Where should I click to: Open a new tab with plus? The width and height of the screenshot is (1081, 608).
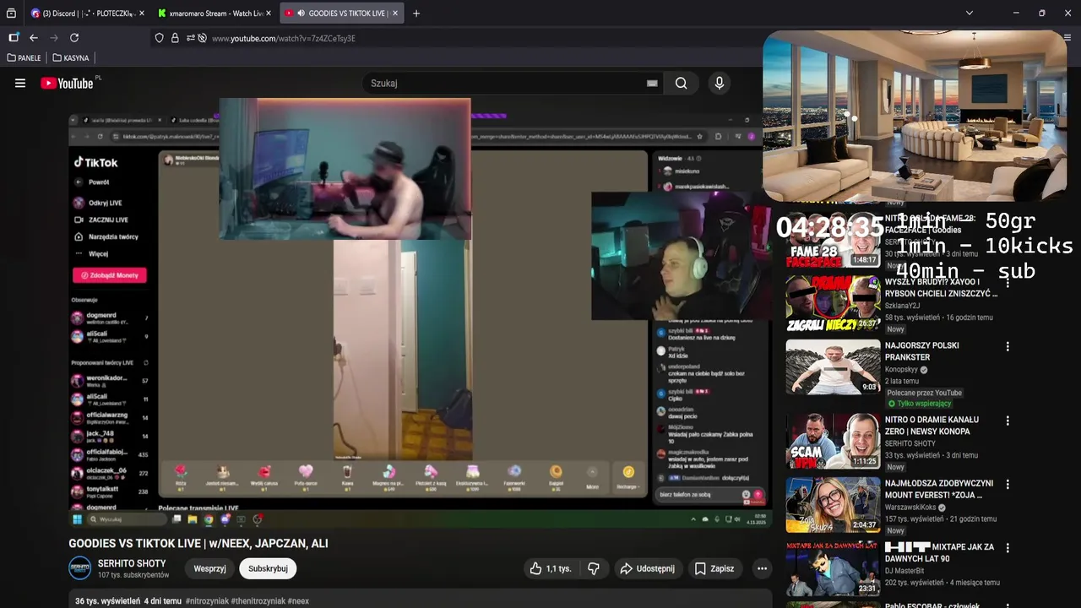416,14
